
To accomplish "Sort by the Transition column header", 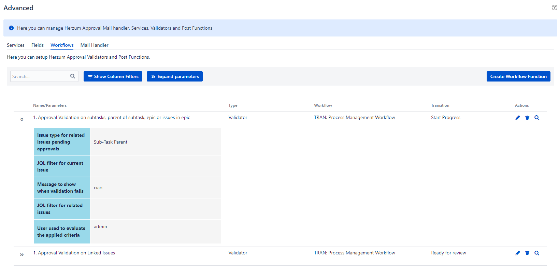I will (440, 105).
